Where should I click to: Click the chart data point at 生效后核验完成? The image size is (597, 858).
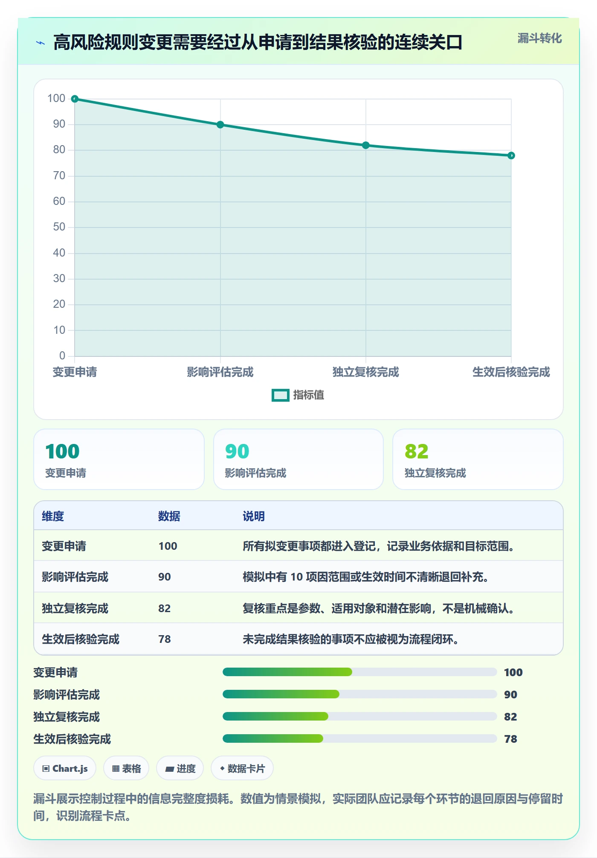coord(511,155)
